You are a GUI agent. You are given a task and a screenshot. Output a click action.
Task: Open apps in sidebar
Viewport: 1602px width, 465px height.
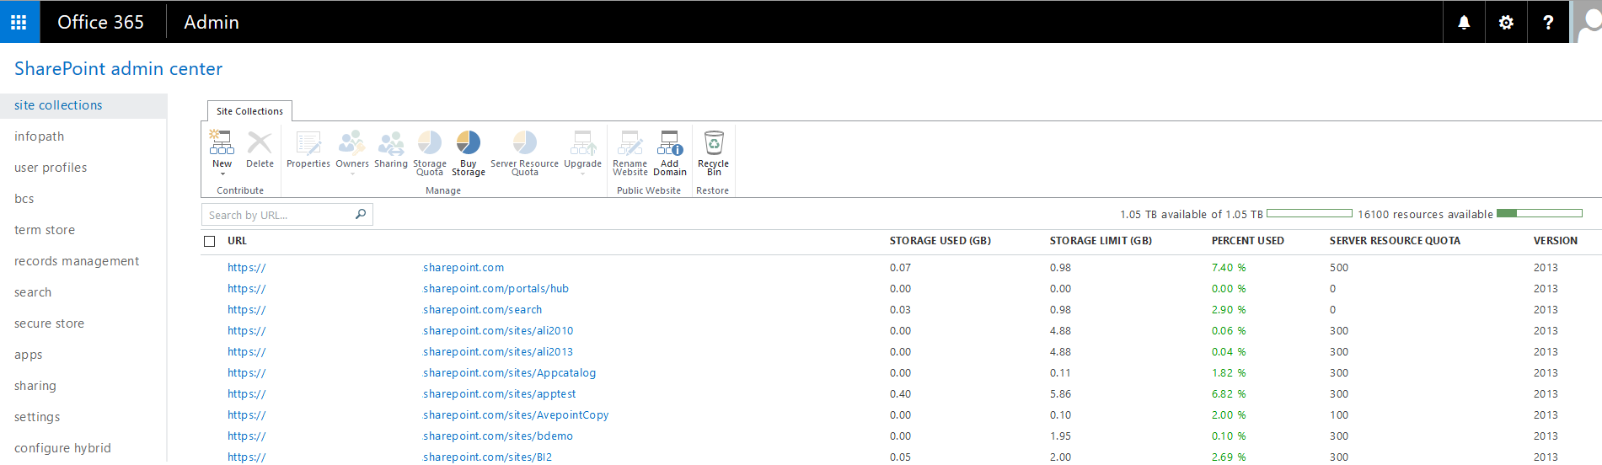[28, 355]
